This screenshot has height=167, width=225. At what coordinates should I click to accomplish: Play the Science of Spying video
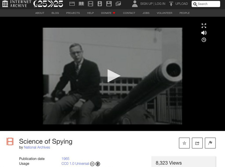pyautogui.click(x=114, y=76)
